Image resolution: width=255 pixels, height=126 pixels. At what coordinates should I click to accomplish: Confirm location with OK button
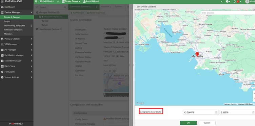click(188, 123)
